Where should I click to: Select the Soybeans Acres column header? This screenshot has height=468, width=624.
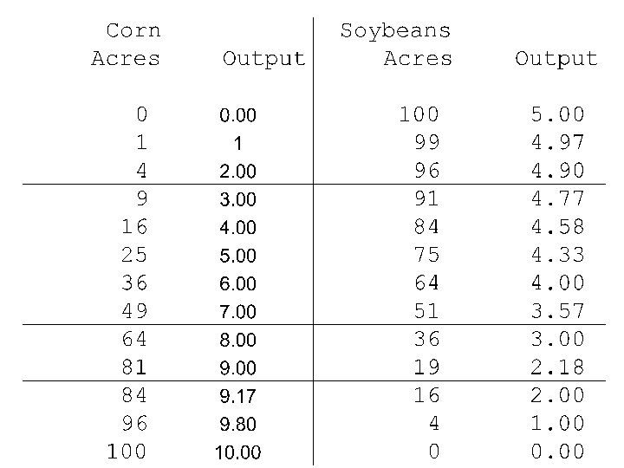tap(396, 45)
